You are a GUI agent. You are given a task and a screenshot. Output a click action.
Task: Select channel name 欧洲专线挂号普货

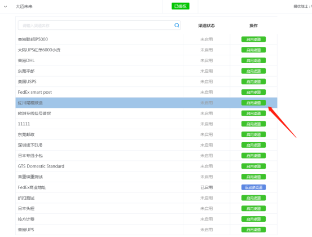coord(34,113)
